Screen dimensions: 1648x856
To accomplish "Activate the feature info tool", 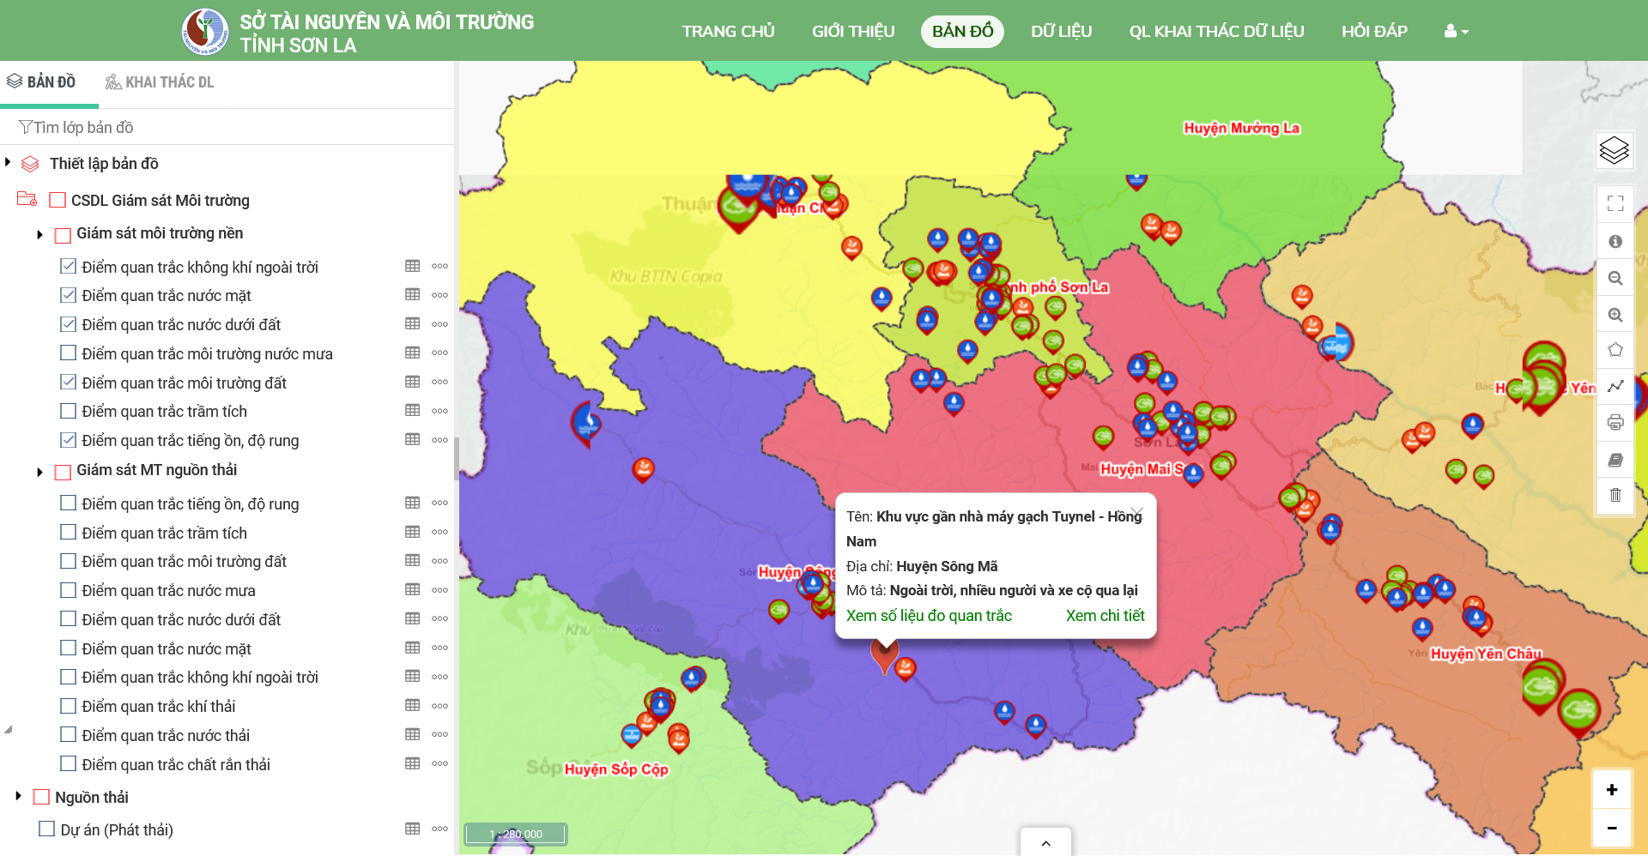I will (x=1615, y=242).
